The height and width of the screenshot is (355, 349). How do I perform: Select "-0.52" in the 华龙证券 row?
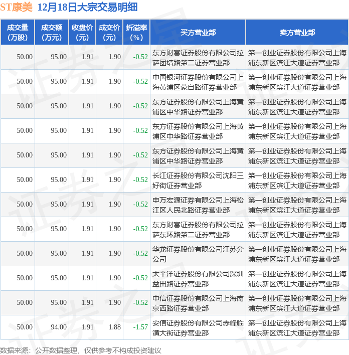[140, 253]
